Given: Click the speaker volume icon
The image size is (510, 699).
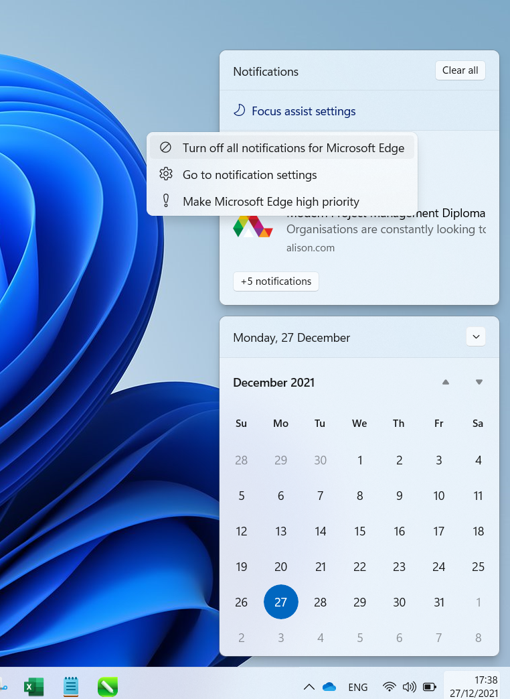Looking at the screenshot, I should [409, 687].
